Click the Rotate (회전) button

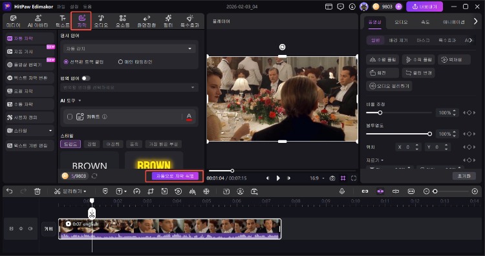tap(383, 72)
